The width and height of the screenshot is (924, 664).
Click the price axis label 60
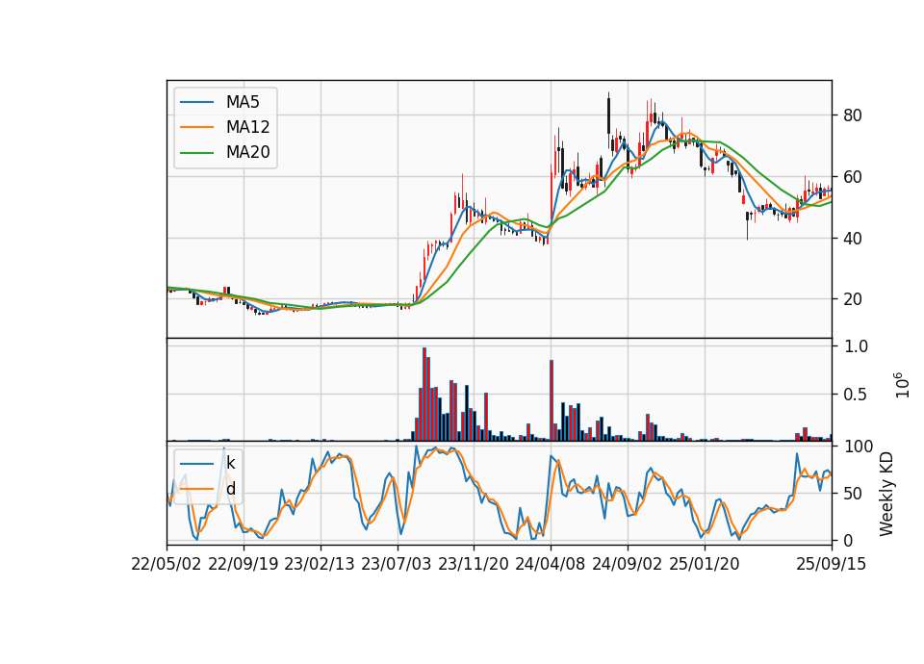[x=853, y=177]
